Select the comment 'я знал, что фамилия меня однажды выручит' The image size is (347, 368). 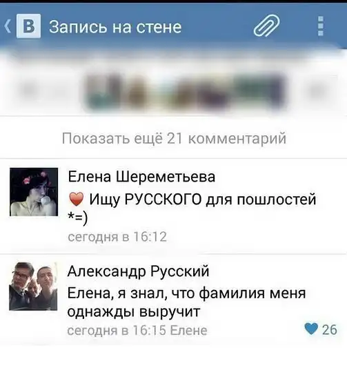tap(187, 302)
